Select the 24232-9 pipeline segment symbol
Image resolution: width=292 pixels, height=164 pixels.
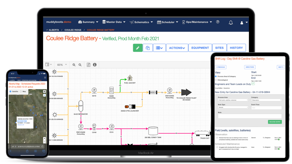tap(153, 93)
